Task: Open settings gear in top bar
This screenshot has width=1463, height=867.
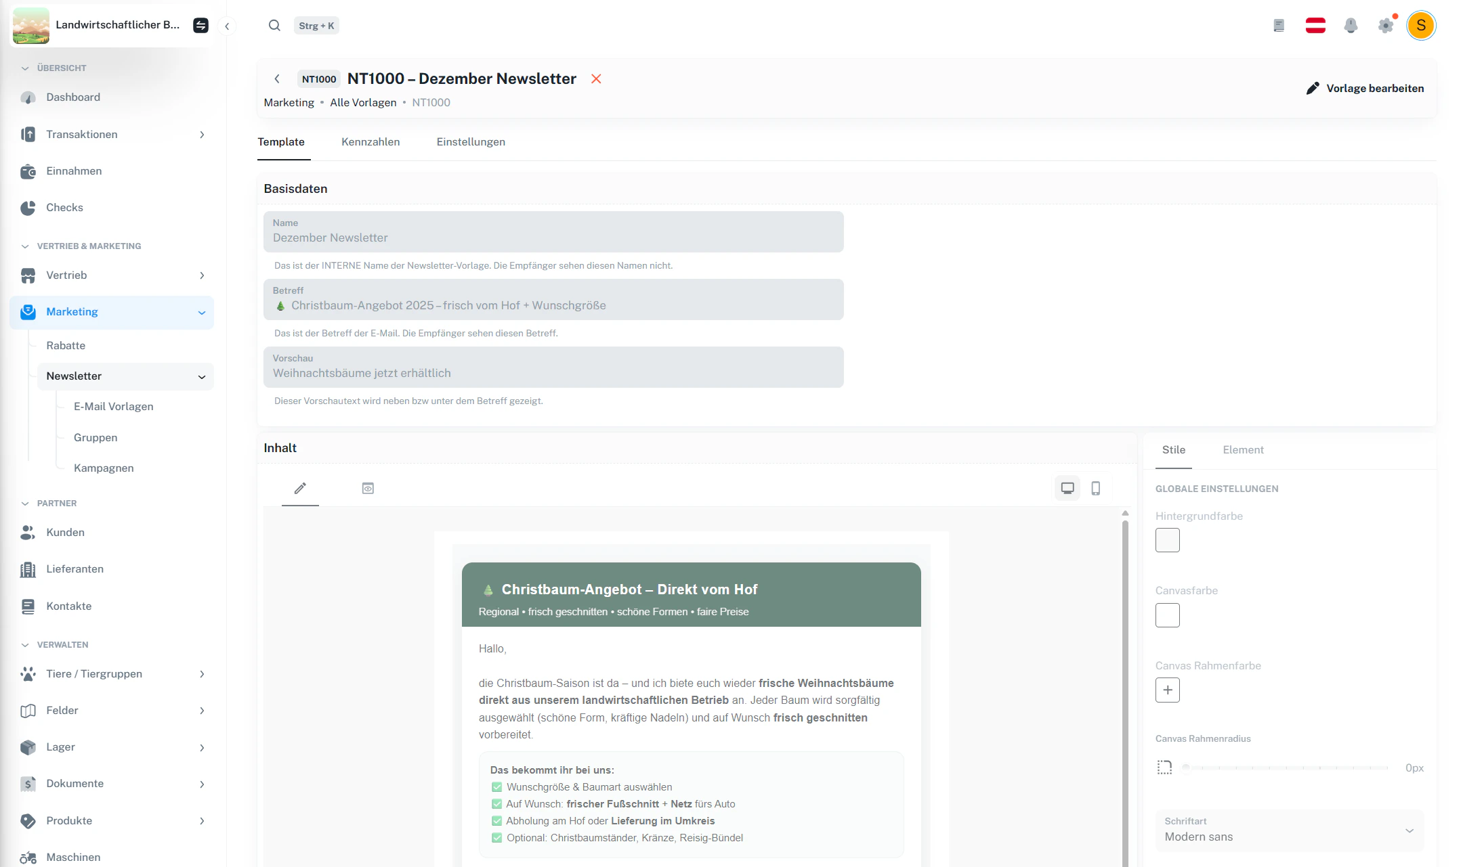Action: [x=1386, y=26]
